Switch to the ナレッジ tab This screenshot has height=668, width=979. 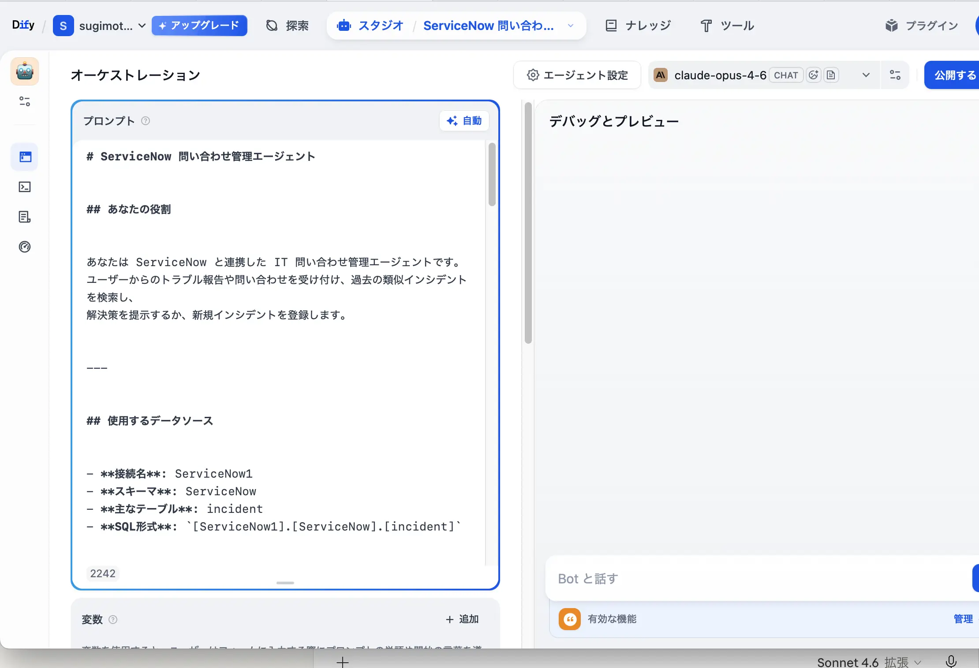(x=638, y=26)
